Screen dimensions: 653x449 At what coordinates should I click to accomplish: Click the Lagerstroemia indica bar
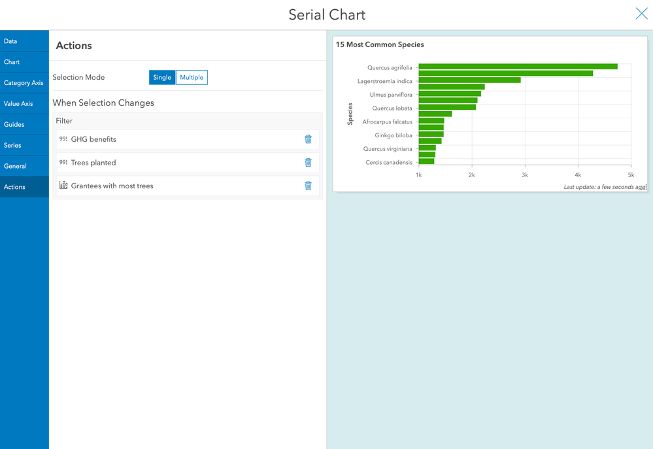pos(469,80)
